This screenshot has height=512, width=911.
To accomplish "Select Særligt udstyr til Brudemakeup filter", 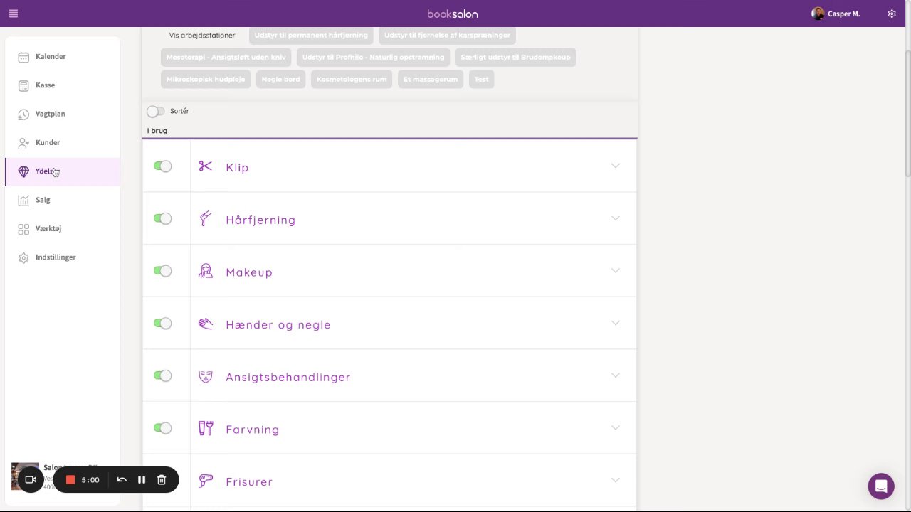I will tap(515, 57).
